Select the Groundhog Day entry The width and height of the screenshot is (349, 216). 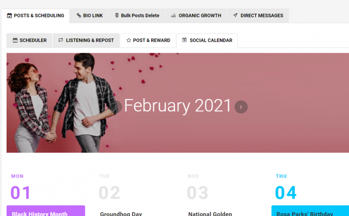point(121,213)
